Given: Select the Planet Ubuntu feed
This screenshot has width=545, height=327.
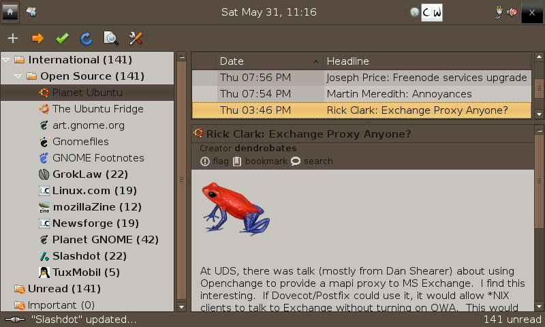Looking at the screenshot, I should pos(87,93).
